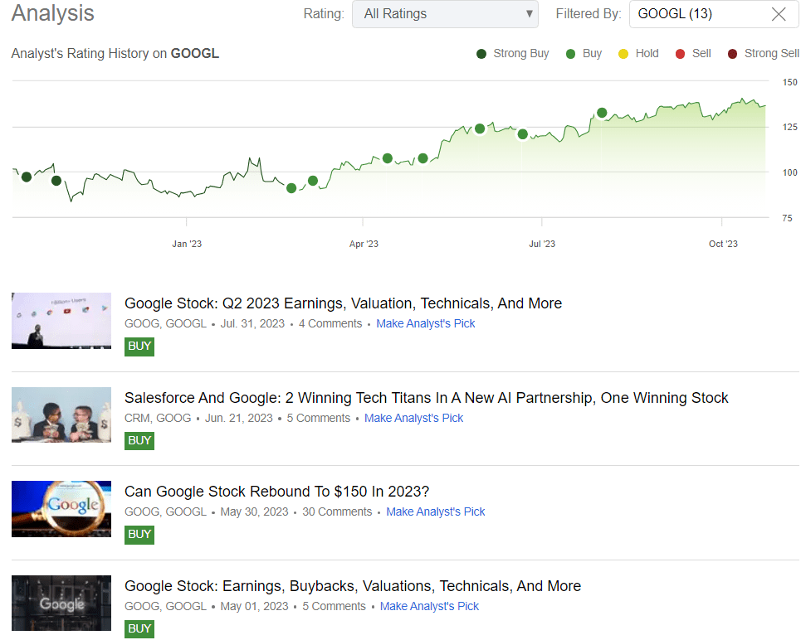This screenshot has height=640, width=801.
Task: Open the All Ratings dropdown
Action: [x=445, y=14]
